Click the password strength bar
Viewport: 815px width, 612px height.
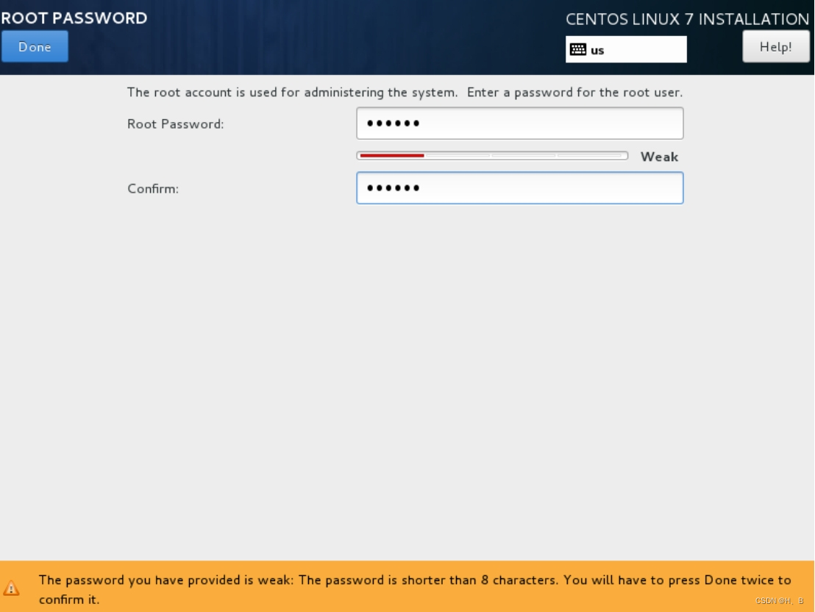(x=492, y=155)
